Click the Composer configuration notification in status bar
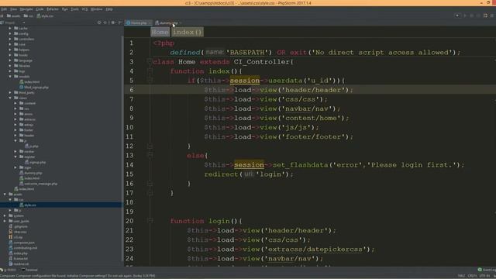Image resolution: width=496 pixels, height=279 pixels. click(x=77, y=276)
